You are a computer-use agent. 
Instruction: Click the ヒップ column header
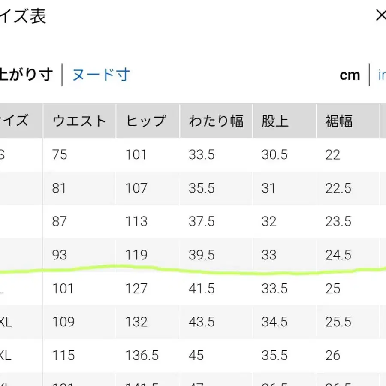point(147,121)
